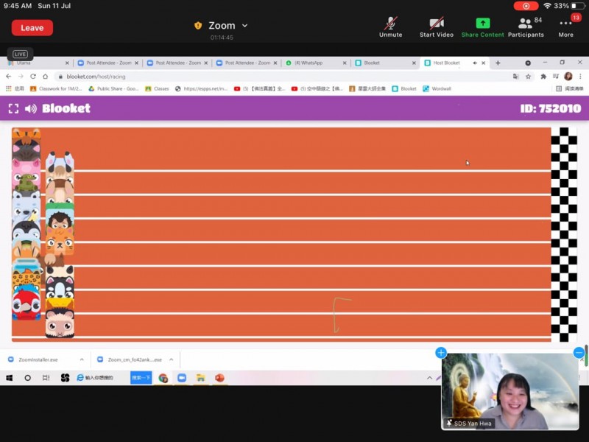The image size is (589, 442).
Task: Mute Blooket sound with speaker icon
Action: [31, 108]
